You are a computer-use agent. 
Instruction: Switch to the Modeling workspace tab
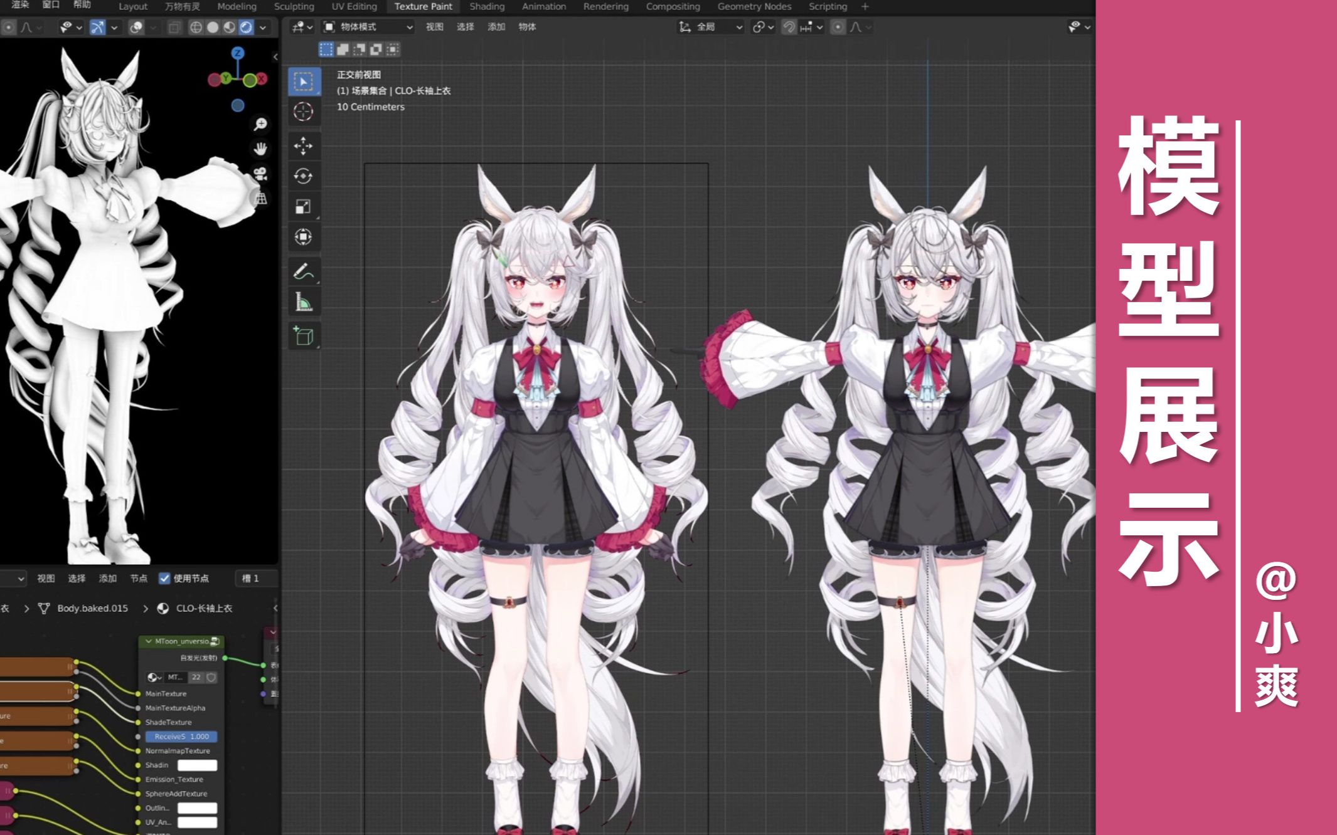click(237, 6)
